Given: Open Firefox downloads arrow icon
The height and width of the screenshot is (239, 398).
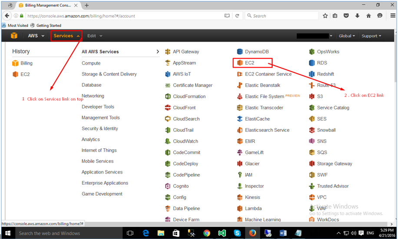Looking at the screenshot, I should point(358,16).
